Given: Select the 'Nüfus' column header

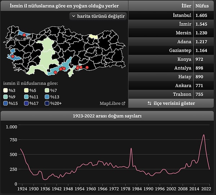Looking at the screenshot, I should point(204,6).
